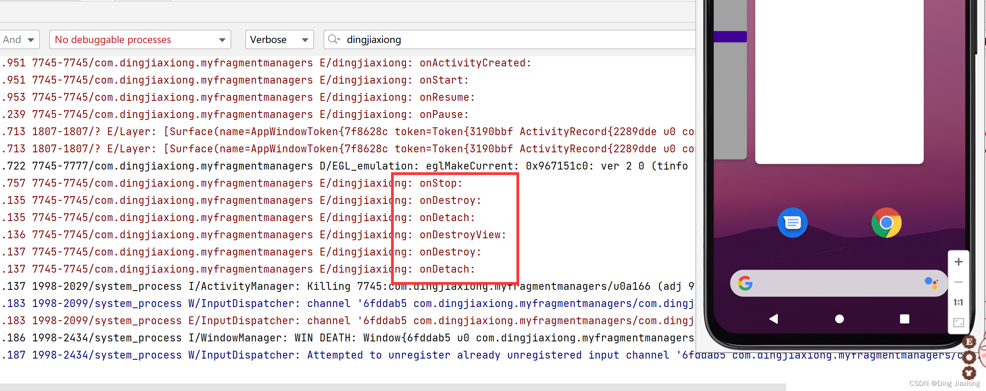The height and width of the screenshot is (391, 986).
Task: Open the Messages app on the emulator
Action: pyautogui.click(x=792, y=223)
